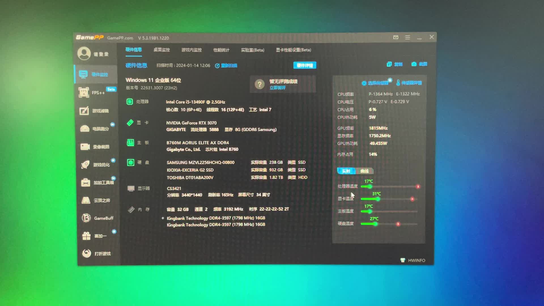The height and width of the screenshot is (306, 544).
Task: Click the 复制 copy button
Action: (394, 64)
